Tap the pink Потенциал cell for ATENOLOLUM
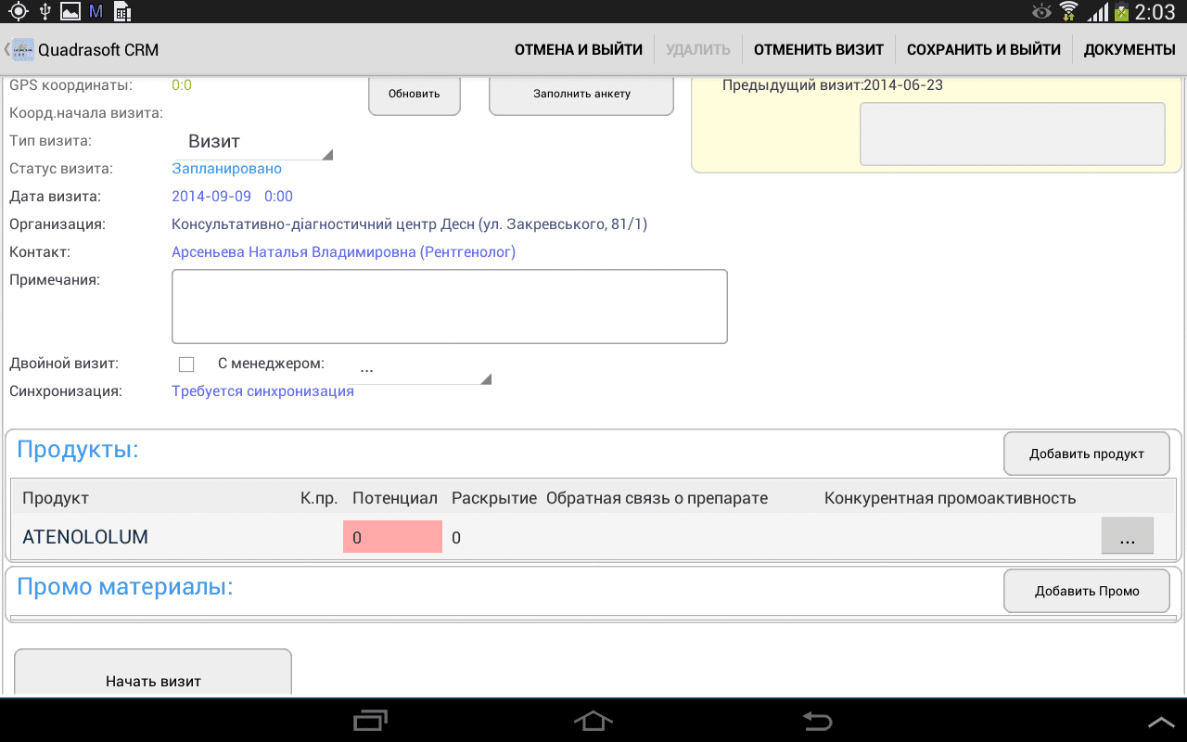 [x=392, y=537]
